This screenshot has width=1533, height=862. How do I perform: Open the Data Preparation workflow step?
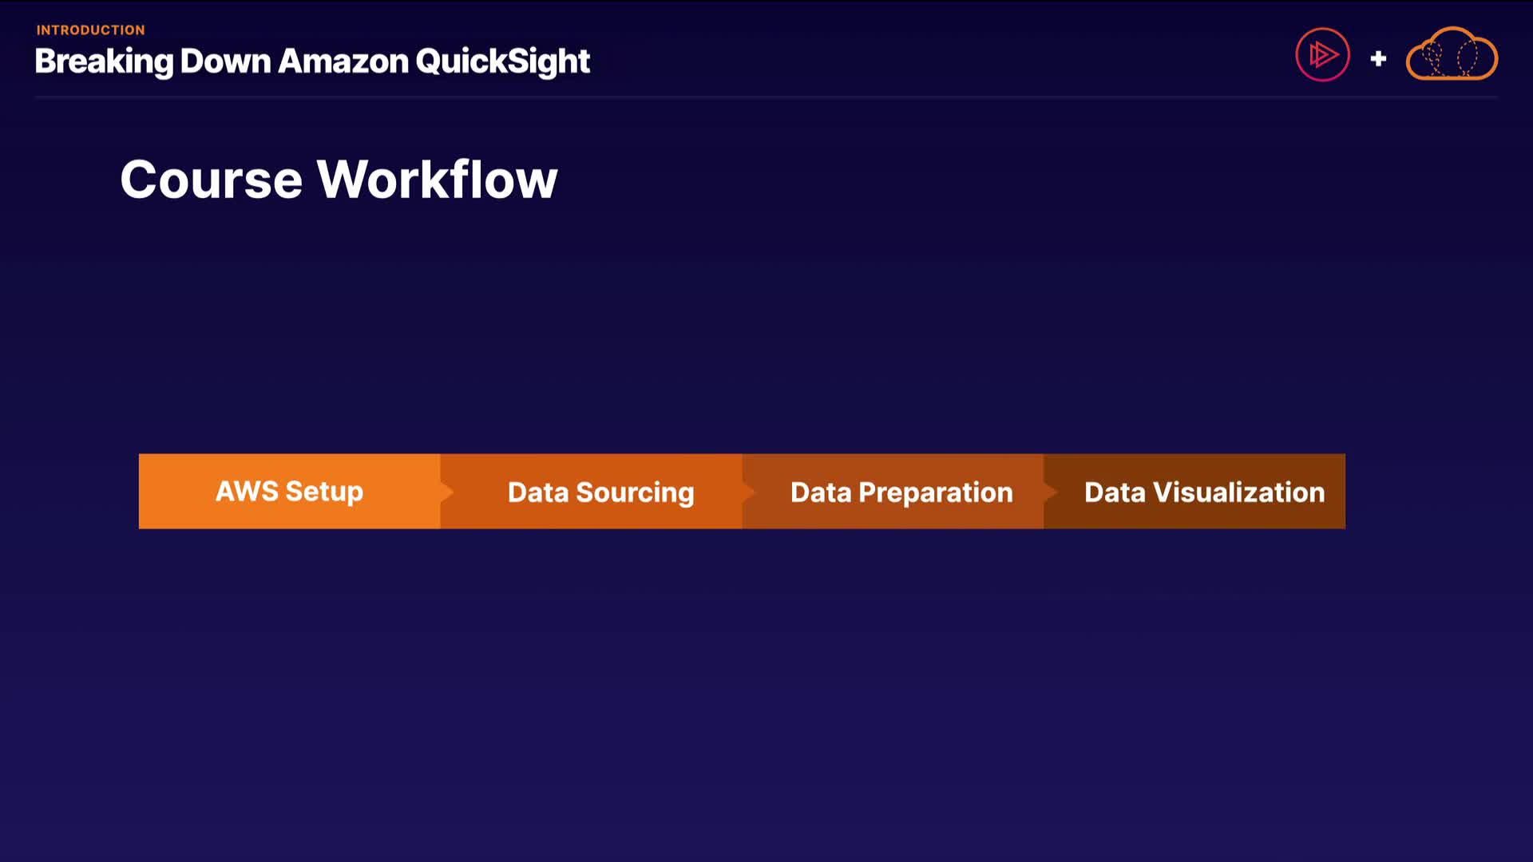[901, 492]
